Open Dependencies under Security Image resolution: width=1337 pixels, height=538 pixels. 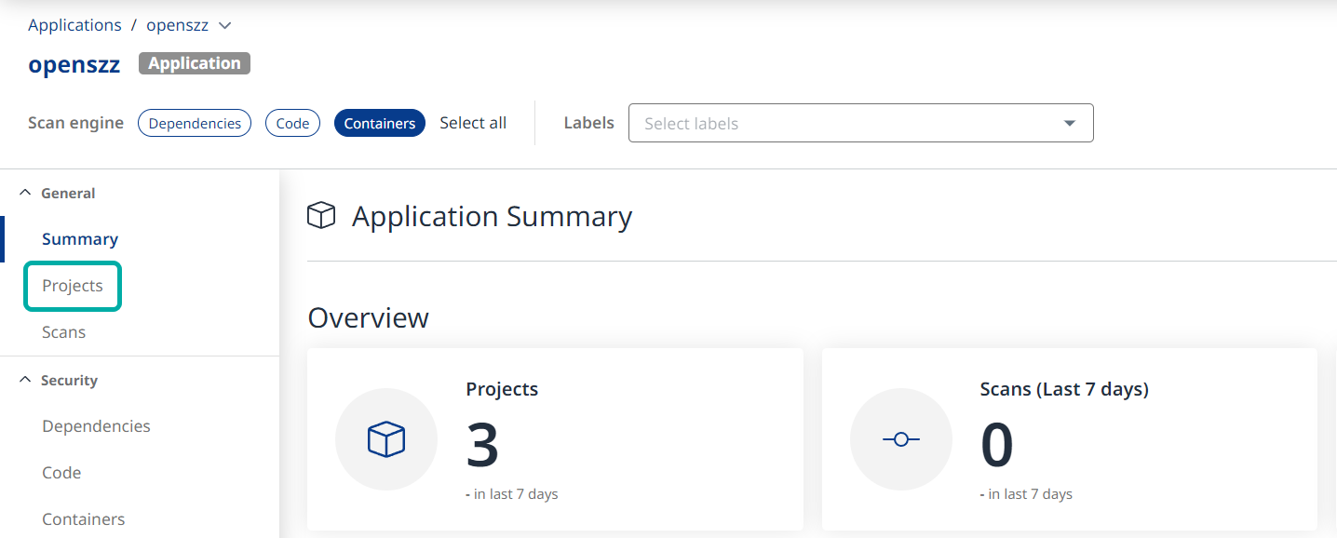[x=96, y=426]
